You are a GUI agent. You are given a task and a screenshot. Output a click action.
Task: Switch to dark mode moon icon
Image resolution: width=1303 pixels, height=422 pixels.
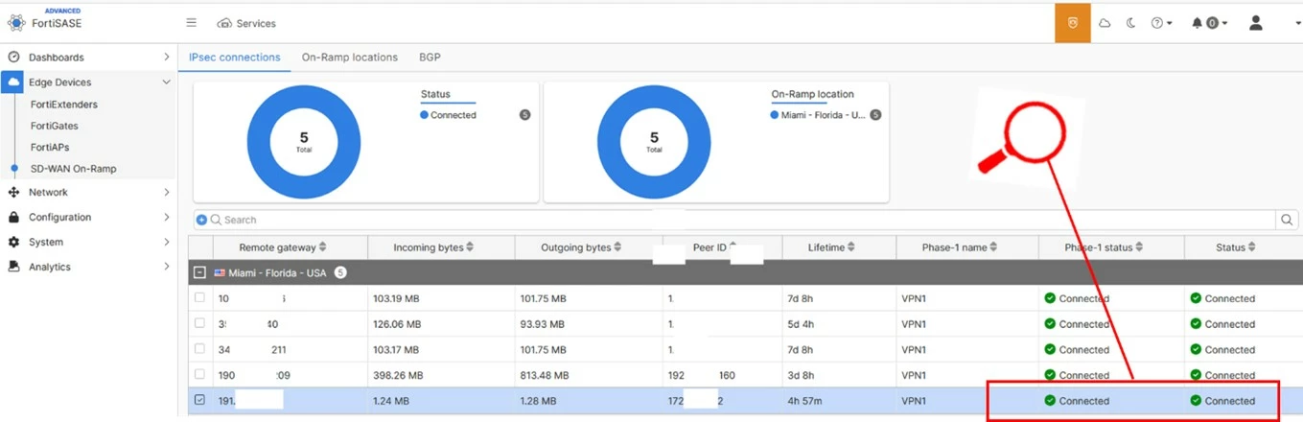click(x=1131, y=23)
